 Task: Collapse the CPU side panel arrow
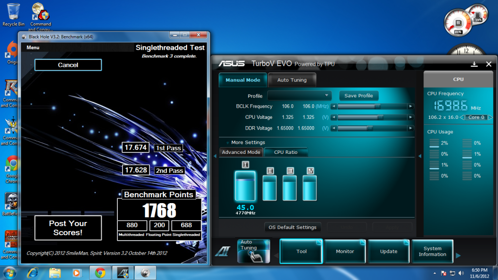[420, 156]
